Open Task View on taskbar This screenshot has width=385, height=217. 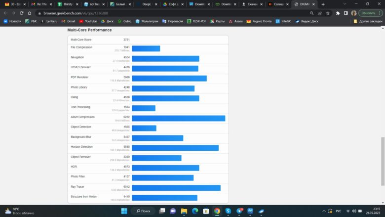[x=162, y=211]
